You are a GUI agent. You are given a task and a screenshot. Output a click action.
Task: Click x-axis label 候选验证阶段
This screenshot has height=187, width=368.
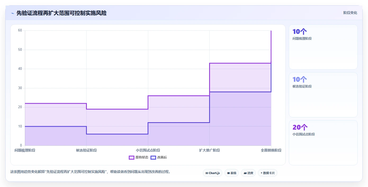(86, 150)
